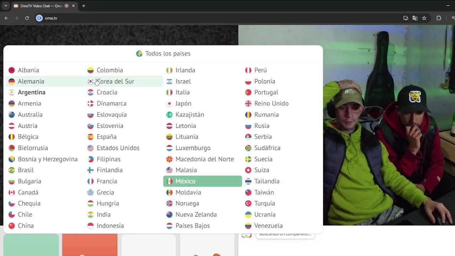The height and width of the screenshot is (256, 455).
Task: Click the browser reload icon
Action: [x=27, y=18]
